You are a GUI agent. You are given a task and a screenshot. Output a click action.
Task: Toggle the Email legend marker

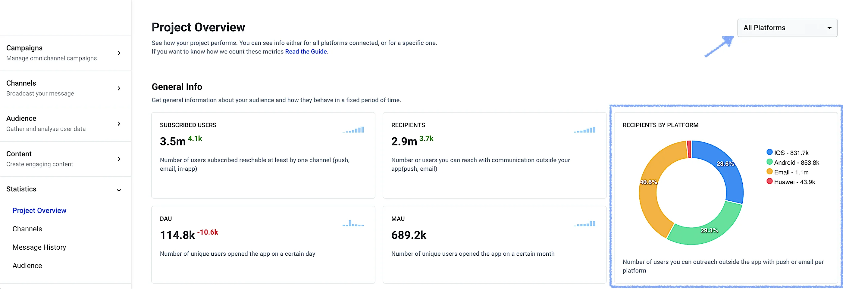click(769, 172)
